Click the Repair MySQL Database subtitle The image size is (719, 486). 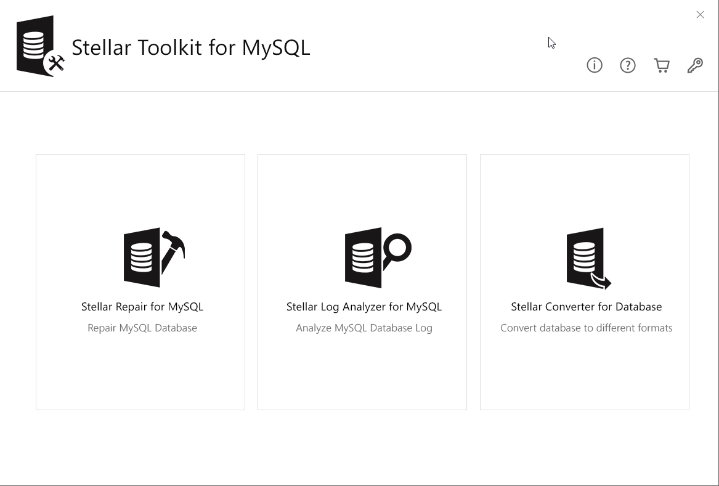point(142,328)
